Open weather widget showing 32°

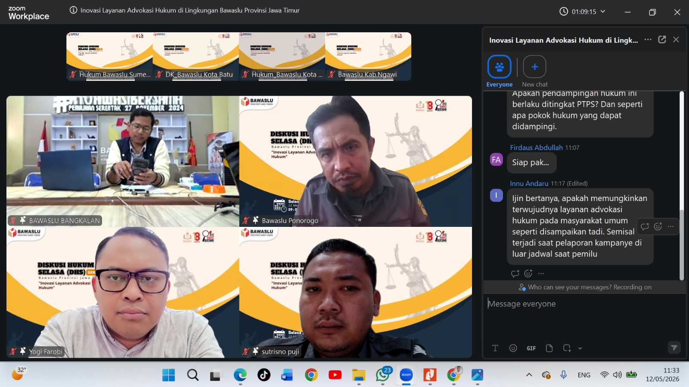(18, 374)
